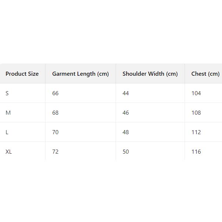Select the size M cell
Viewport: 222px width, 222px height.
pyautogui.click(x=8, y=113)
